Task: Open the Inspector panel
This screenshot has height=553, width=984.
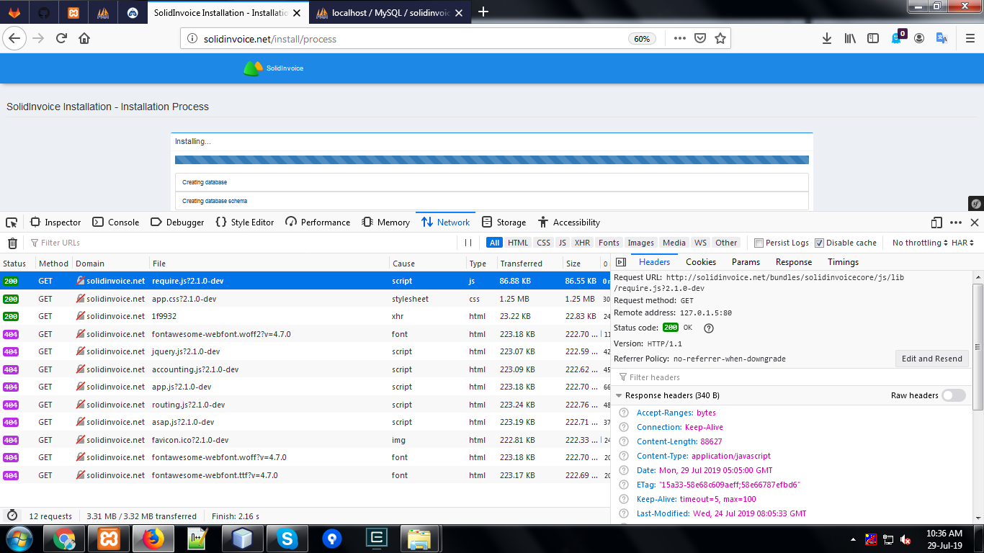Action: (x=55, y=222)
